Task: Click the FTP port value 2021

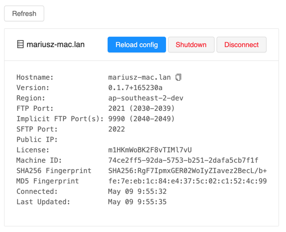Action: tap(116, 108)
